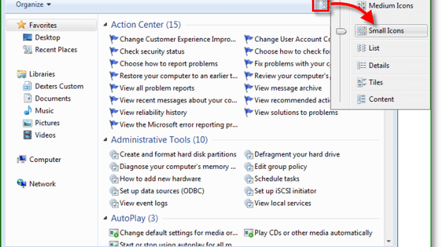Click the Computer icon in sidebar
Image resolution: width=441 pixels, height=247 pixels.
(x=22, y=160)
